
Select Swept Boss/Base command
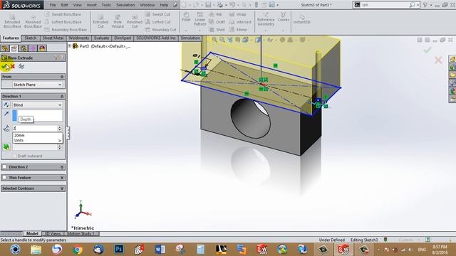pos(63,14)
